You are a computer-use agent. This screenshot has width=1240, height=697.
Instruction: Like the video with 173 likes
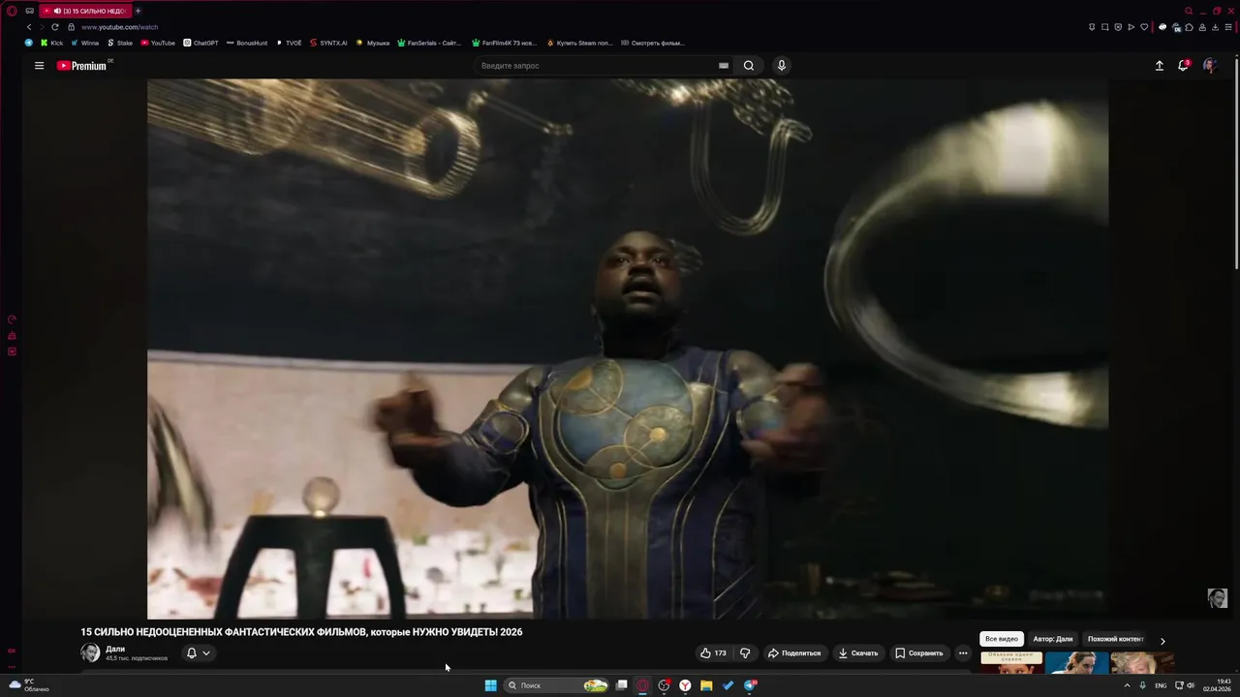713,653
